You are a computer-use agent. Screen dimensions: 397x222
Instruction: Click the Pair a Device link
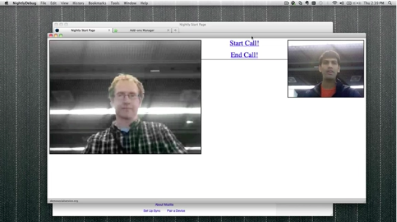click(176, 211)
